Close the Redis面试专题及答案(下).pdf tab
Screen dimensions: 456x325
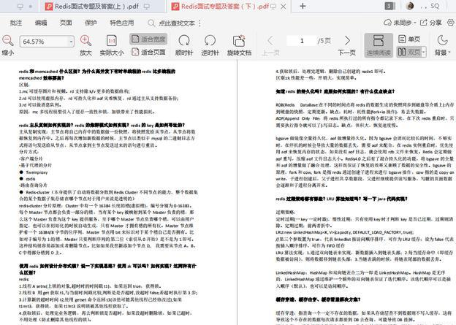click(284, 7)
